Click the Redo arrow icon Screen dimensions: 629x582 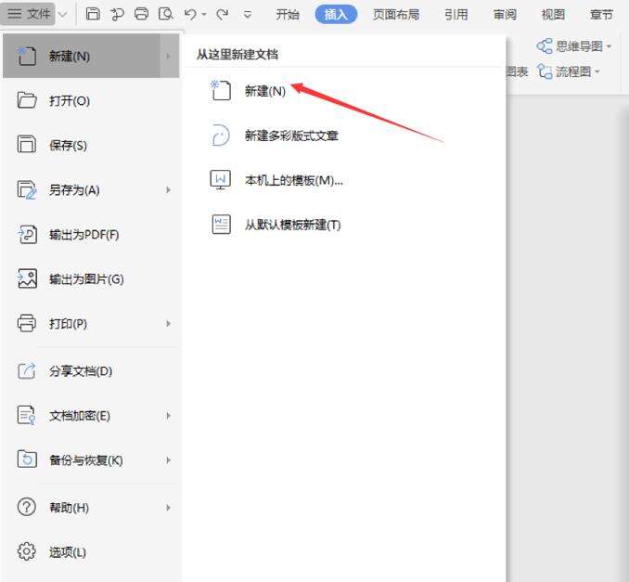tap(223, 15)
